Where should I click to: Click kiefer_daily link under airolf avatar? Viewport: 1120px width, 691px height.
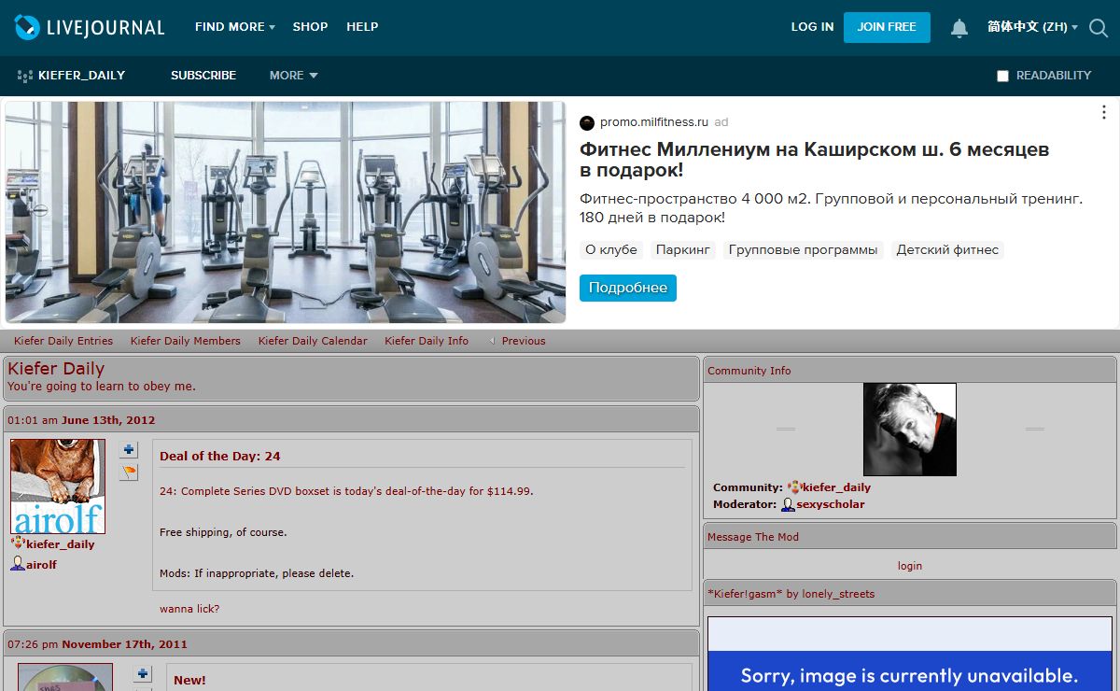tap(61, 544)
